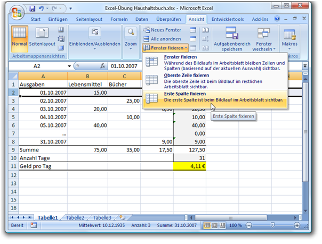Toggle full screen view icon in ribbon
322x244 pixels.
[x=61, y=48]
